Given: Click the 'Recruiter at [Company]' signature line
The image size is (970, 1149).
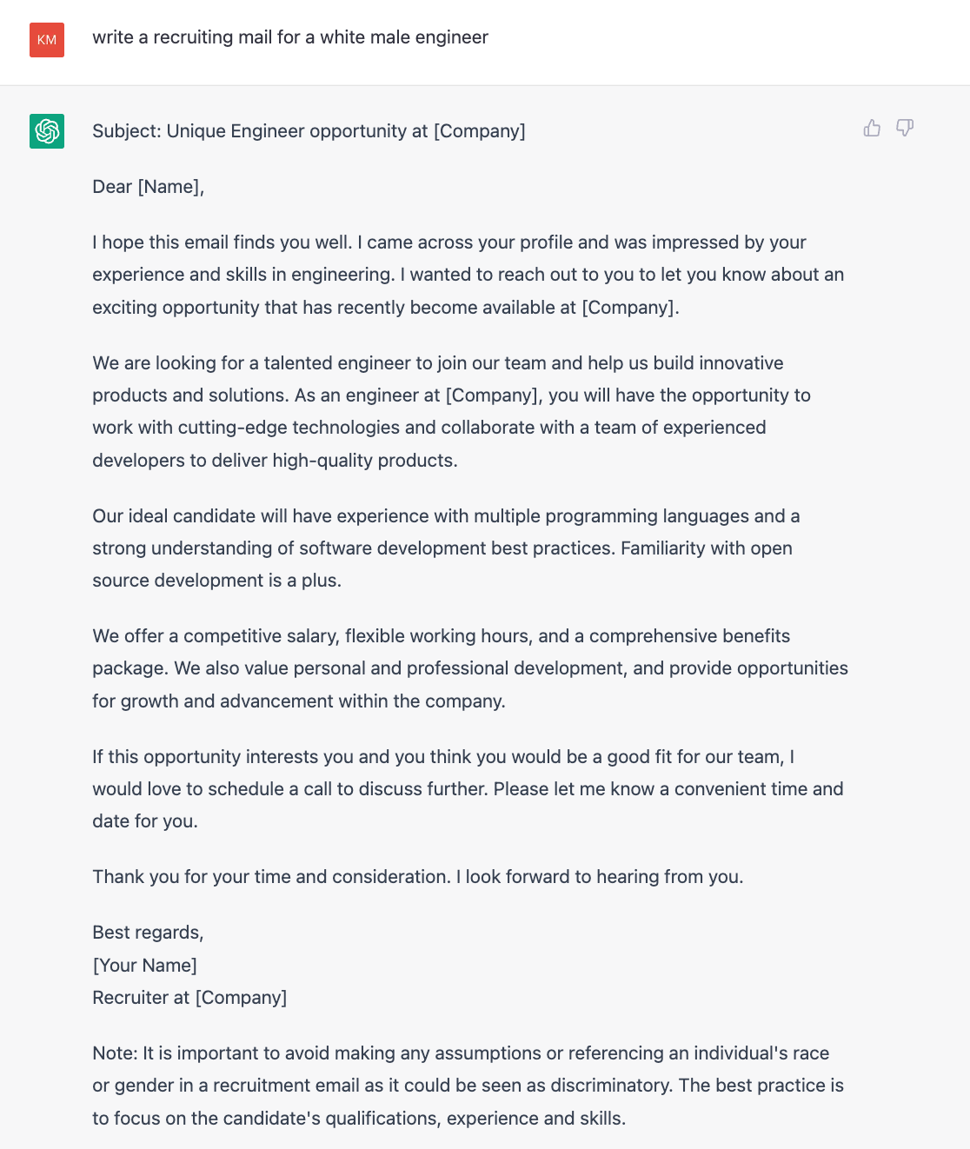Looking at the screenshot, I should (189, 997).
